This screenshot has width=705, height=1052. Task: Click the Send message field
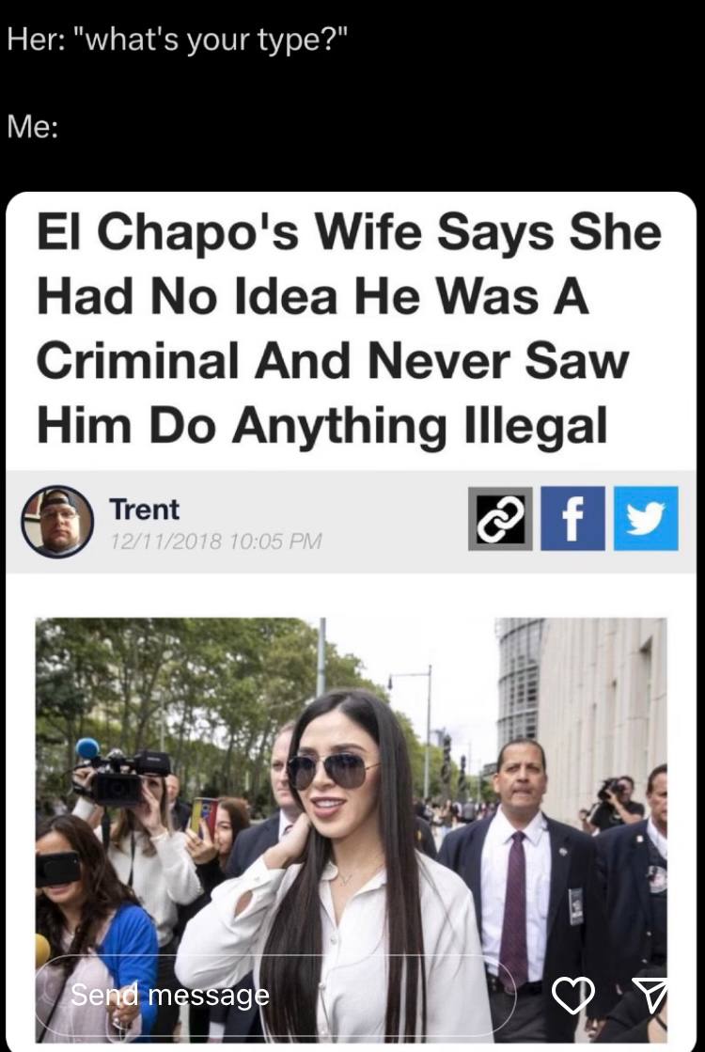coord(275,995)
